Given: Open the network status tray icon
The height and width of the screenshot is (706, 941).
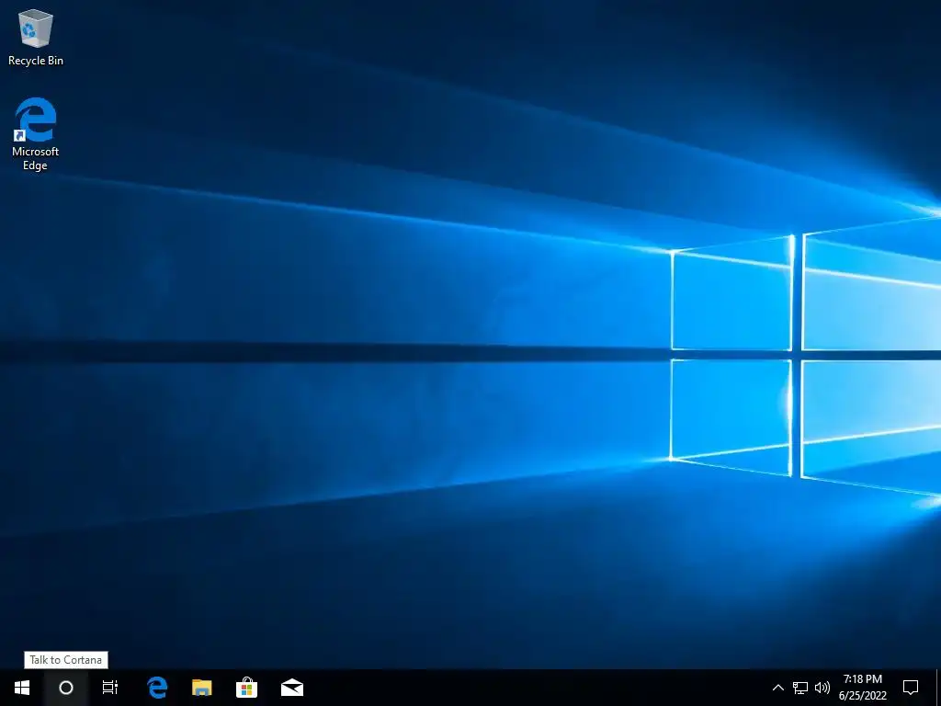Looking at the screenshot, I should pyautogui.click(x=800, y=688).
